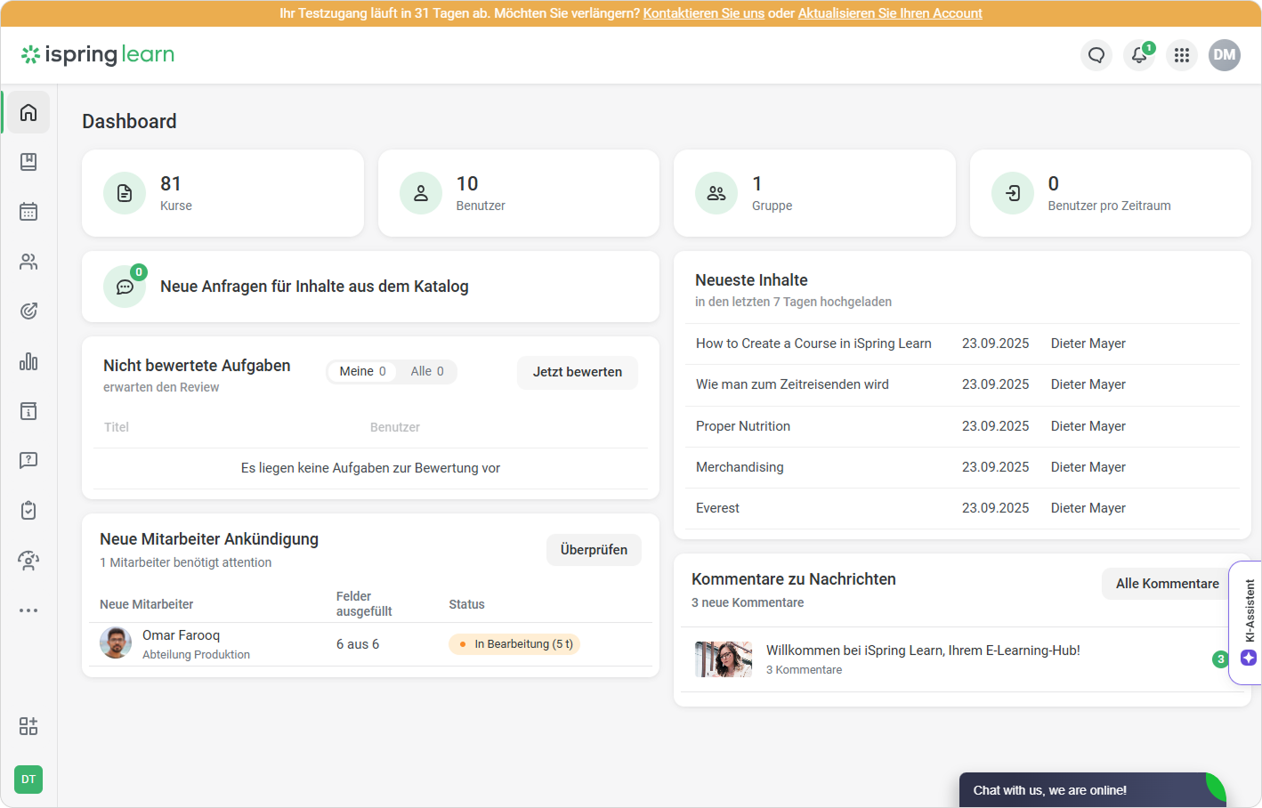The width and height of the screenshot is (1262, 808).
Task: Follow the Kontaktieren Sie uns link
Action: pos(703,13)
